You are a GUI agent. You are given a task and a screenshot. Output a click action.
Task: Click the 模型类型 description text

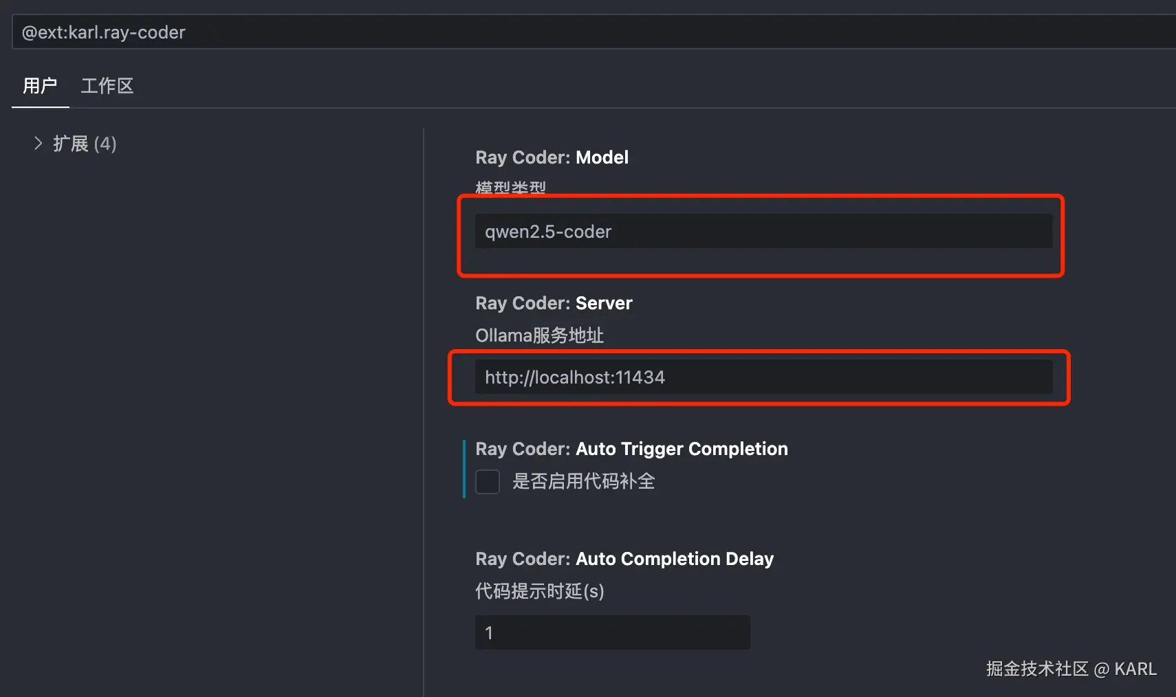(x=510, y=188)
